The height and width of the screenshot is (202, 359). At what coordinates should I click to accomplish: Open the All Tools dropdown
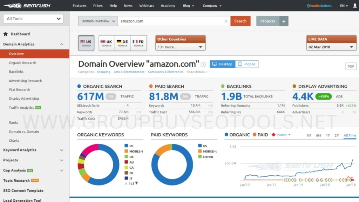coord(33,18)
